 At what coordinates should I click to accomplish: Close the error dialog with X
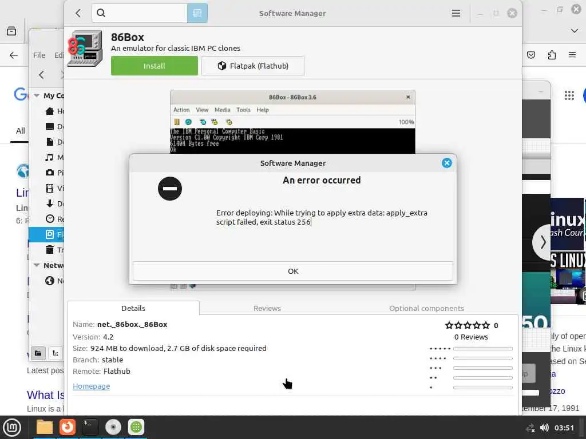click(446, 163)
